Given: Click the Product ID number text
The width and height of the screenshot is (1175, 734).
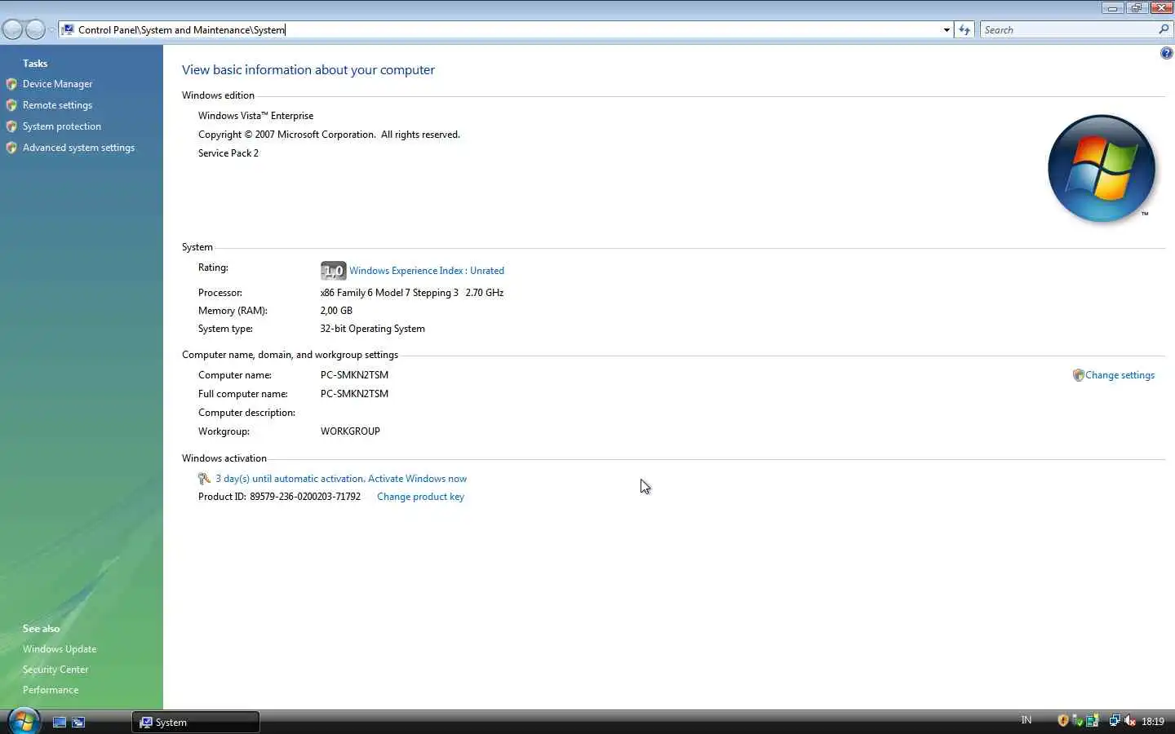Looking at the screenshot, I should 305,497.
